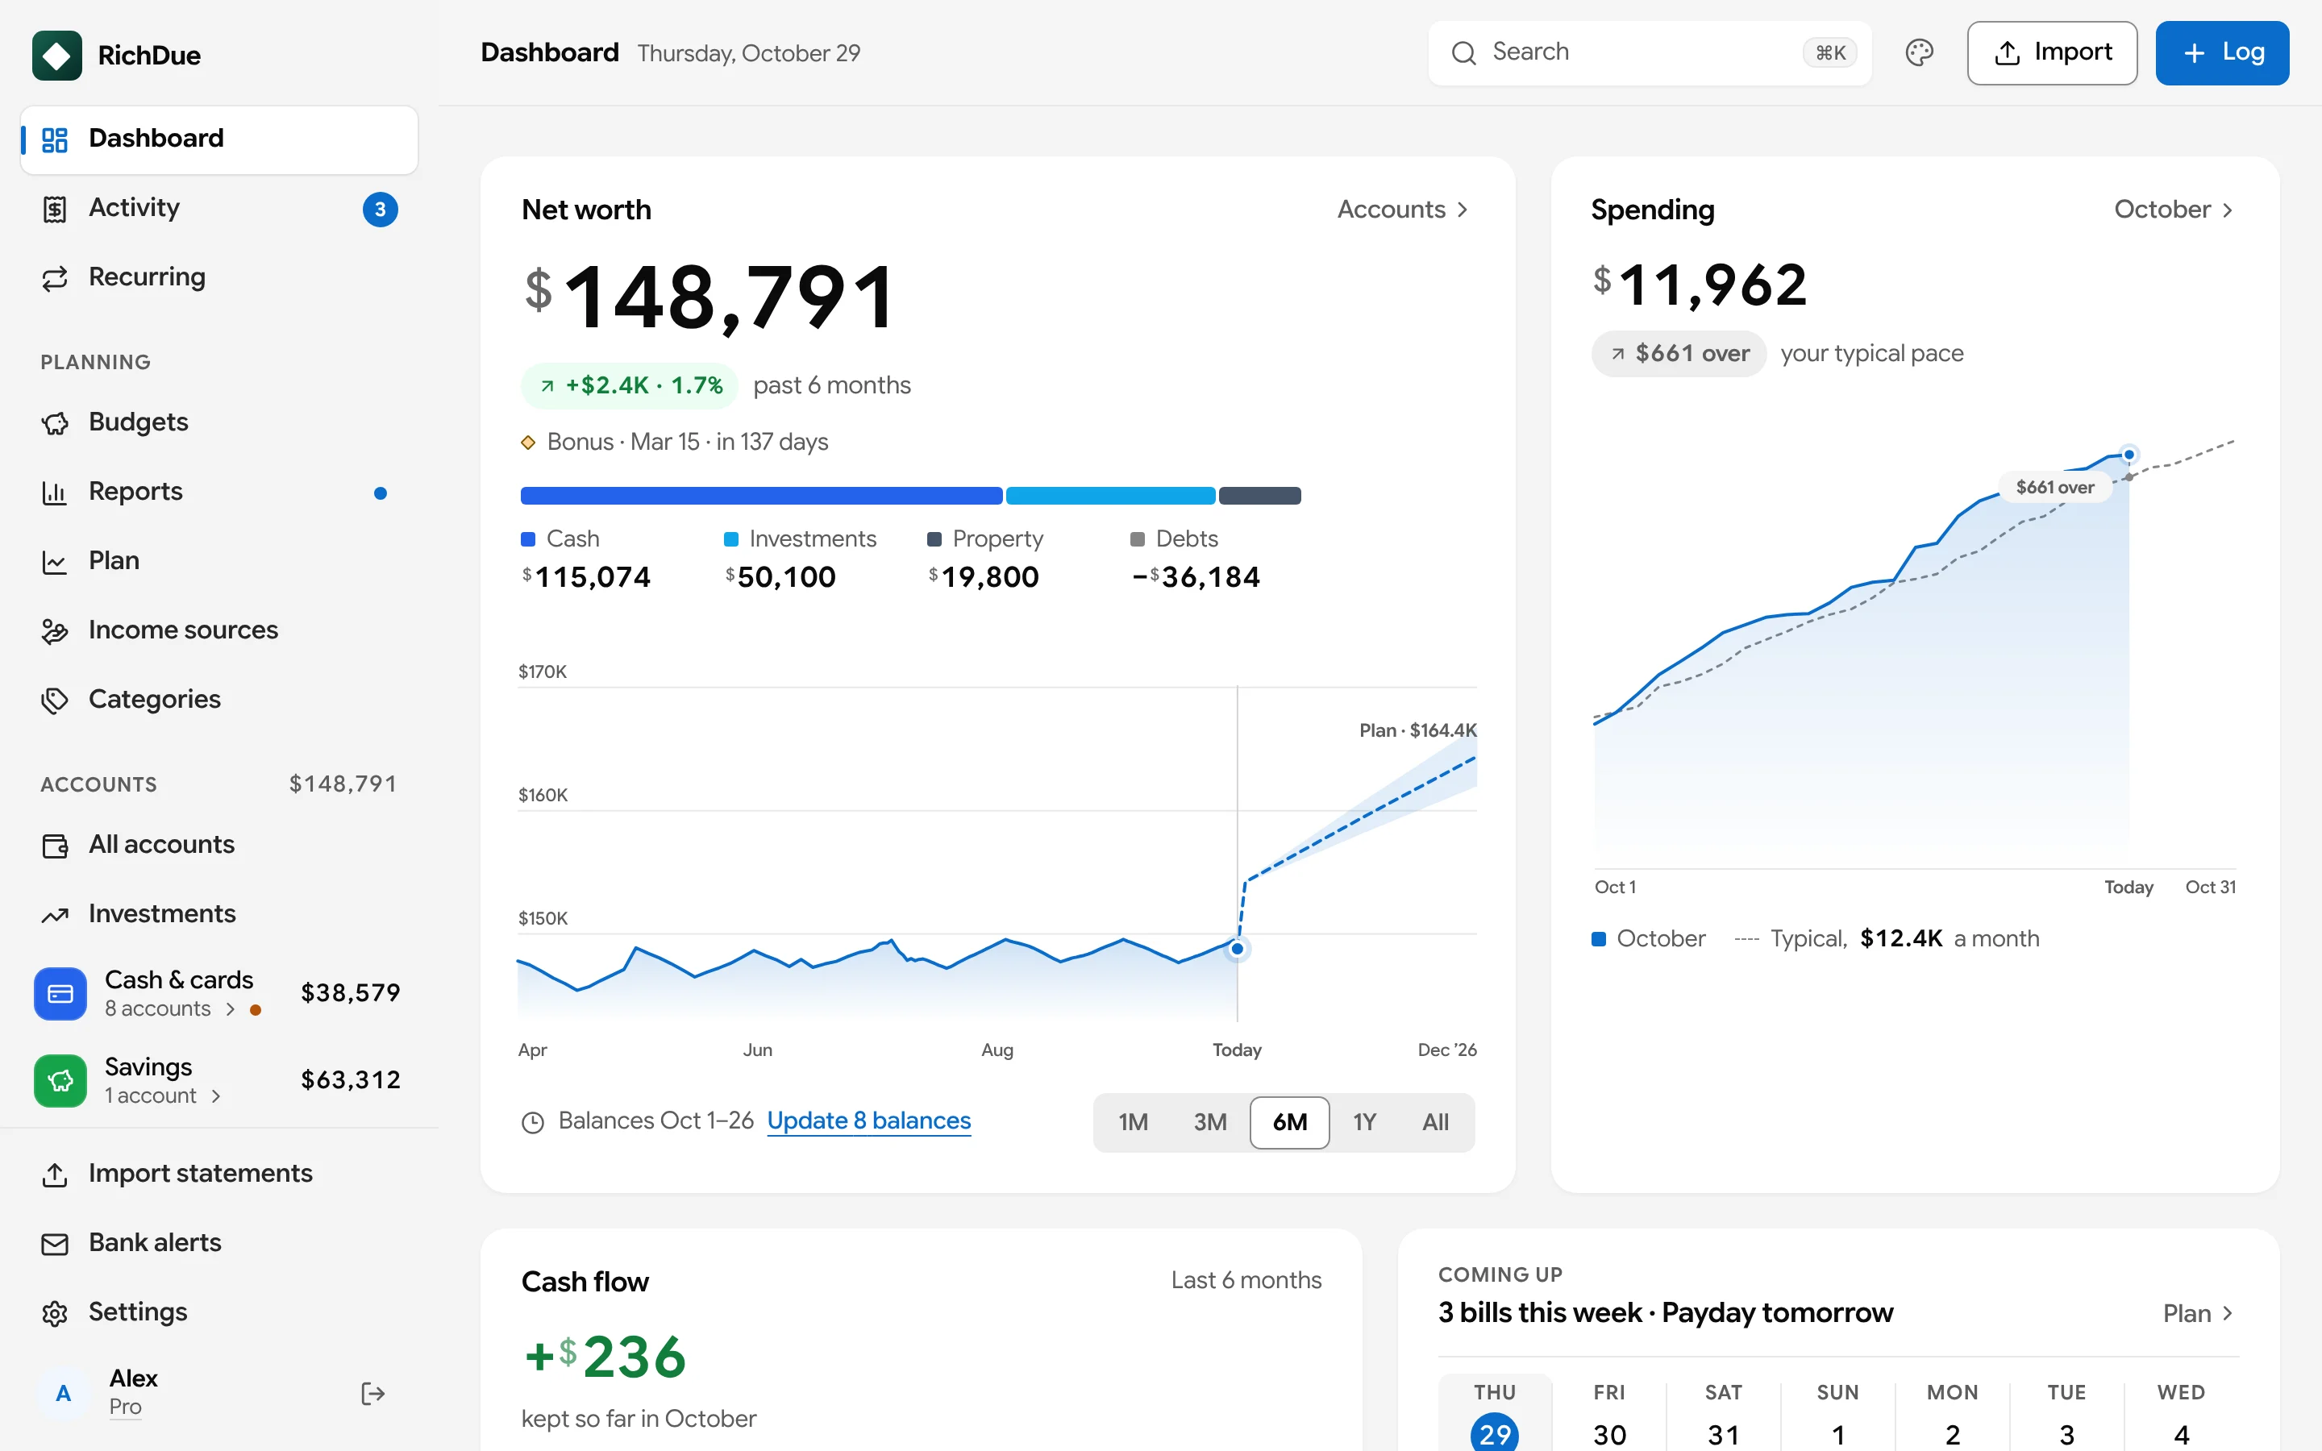This screenshot has height=1451, width=2322.
Task: Click the Today marker on net worth chart
Action: click(1237, 949)
